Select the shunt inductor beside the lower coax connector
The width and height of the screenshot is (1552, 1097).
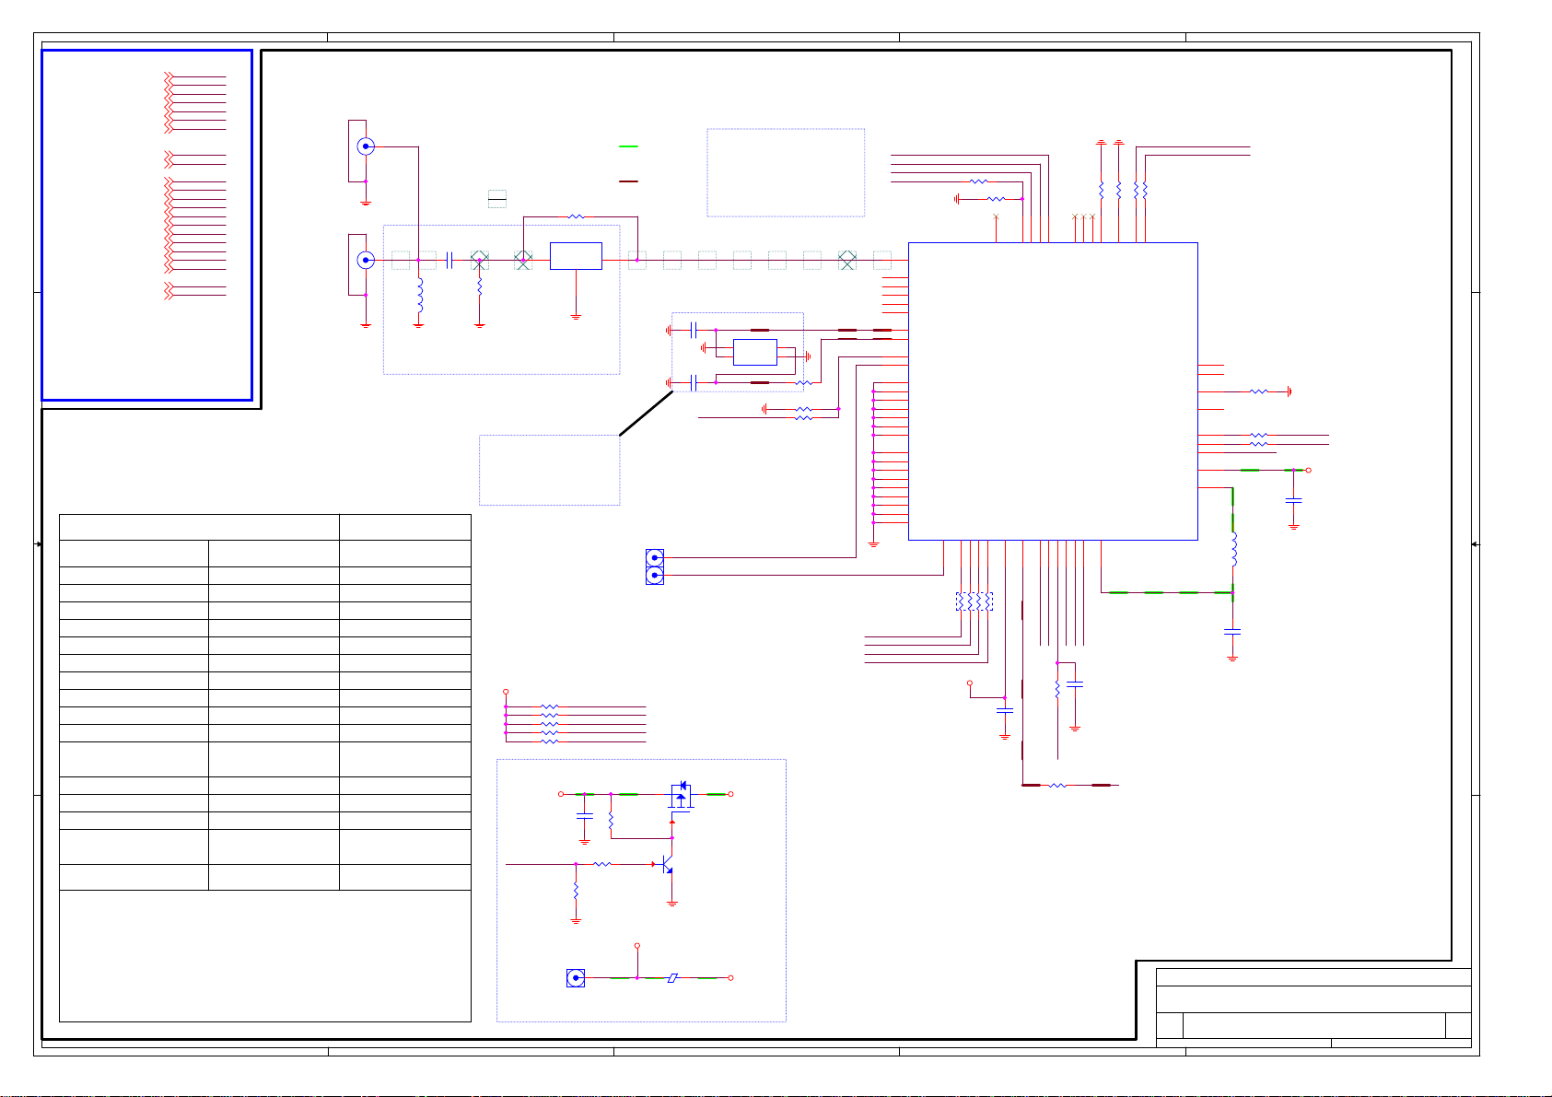point(419,295)
